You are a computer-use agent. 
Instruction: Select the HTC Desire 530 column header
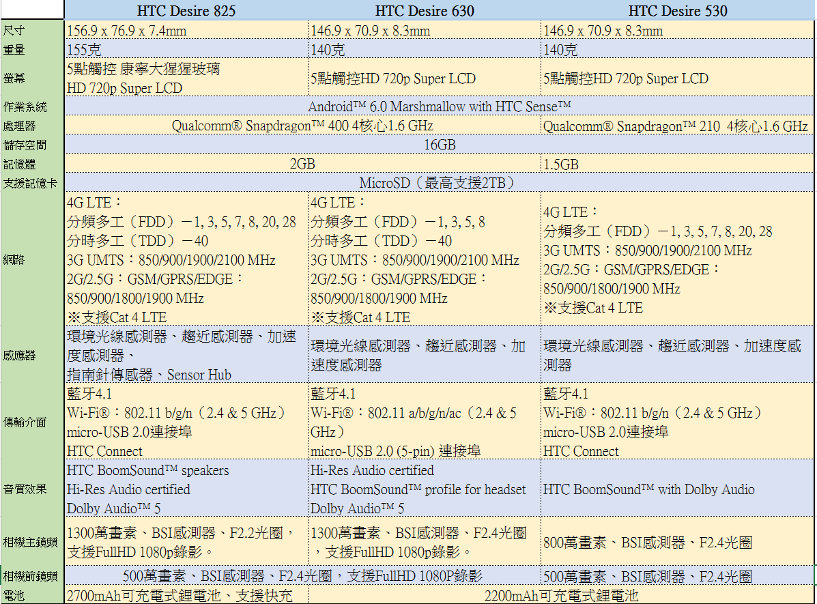click(677, 10)
